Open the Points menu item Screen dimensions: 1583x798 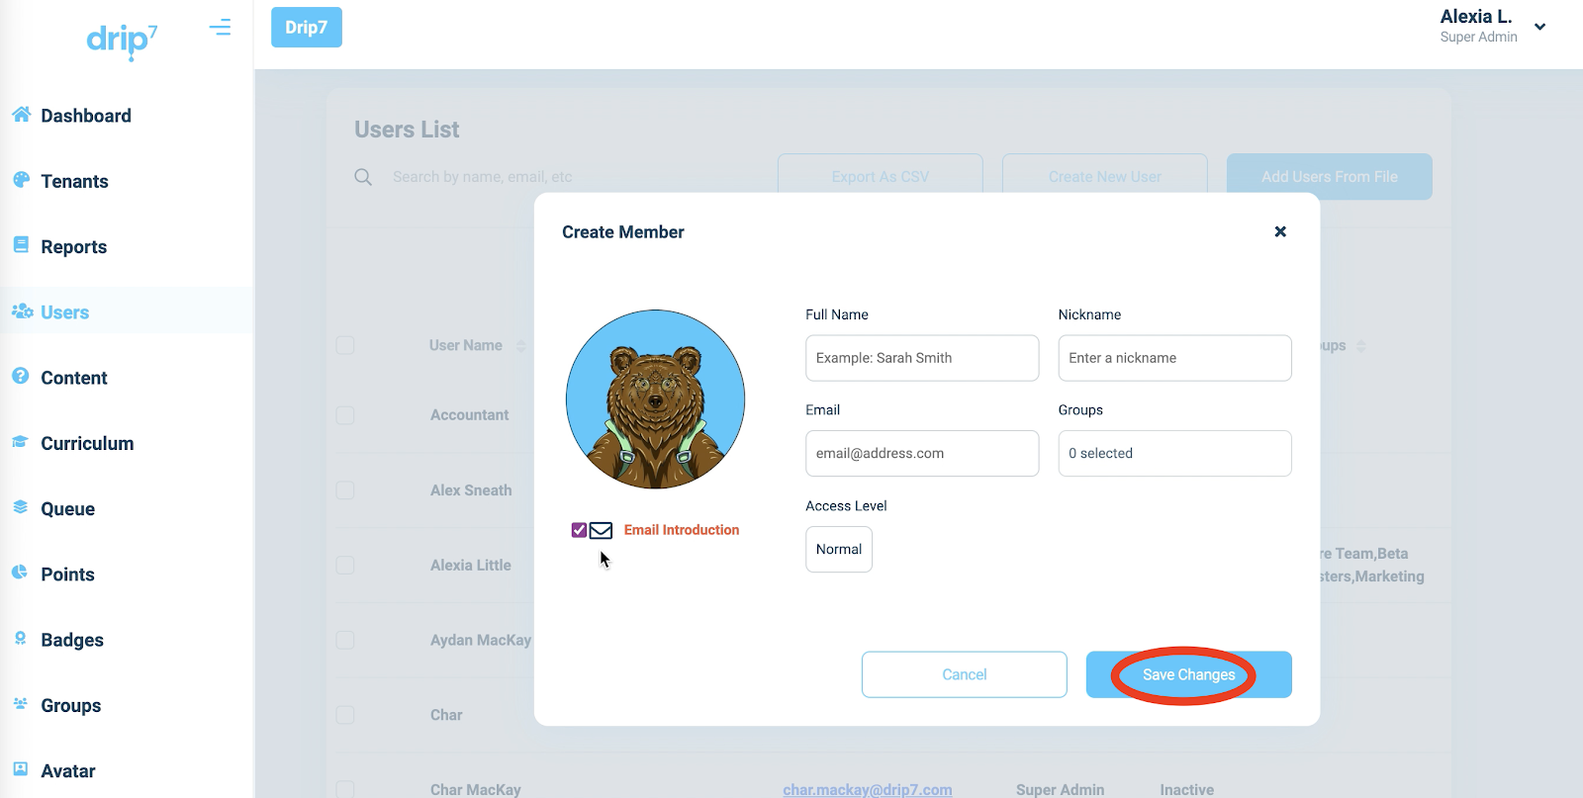pos(67,575)
